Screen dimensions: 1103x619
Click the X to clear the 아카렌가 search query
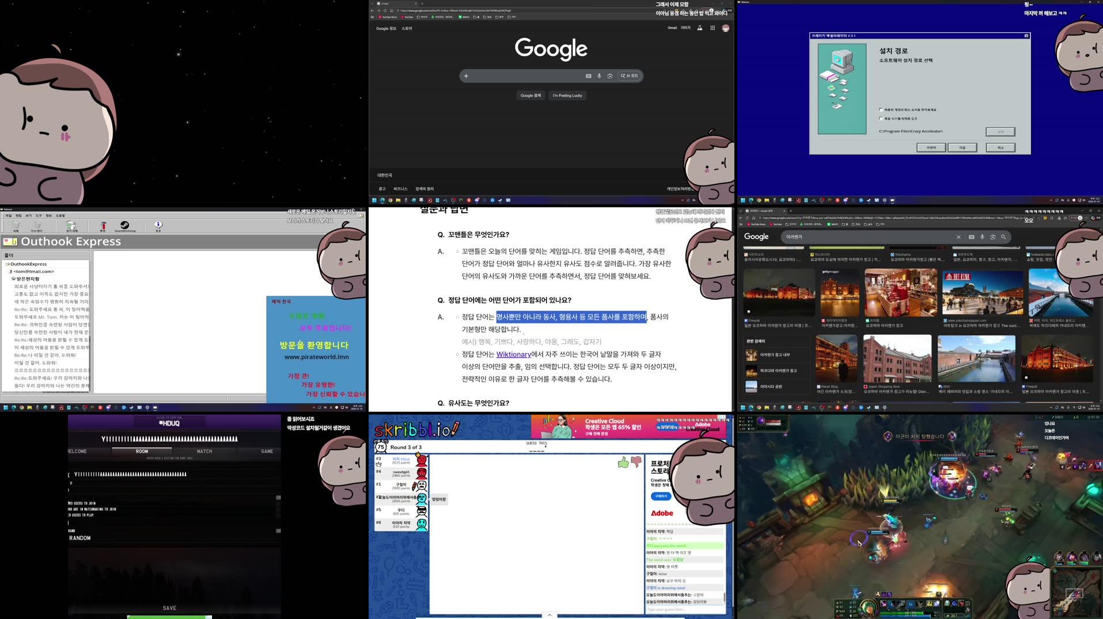[x=958, y=237]
